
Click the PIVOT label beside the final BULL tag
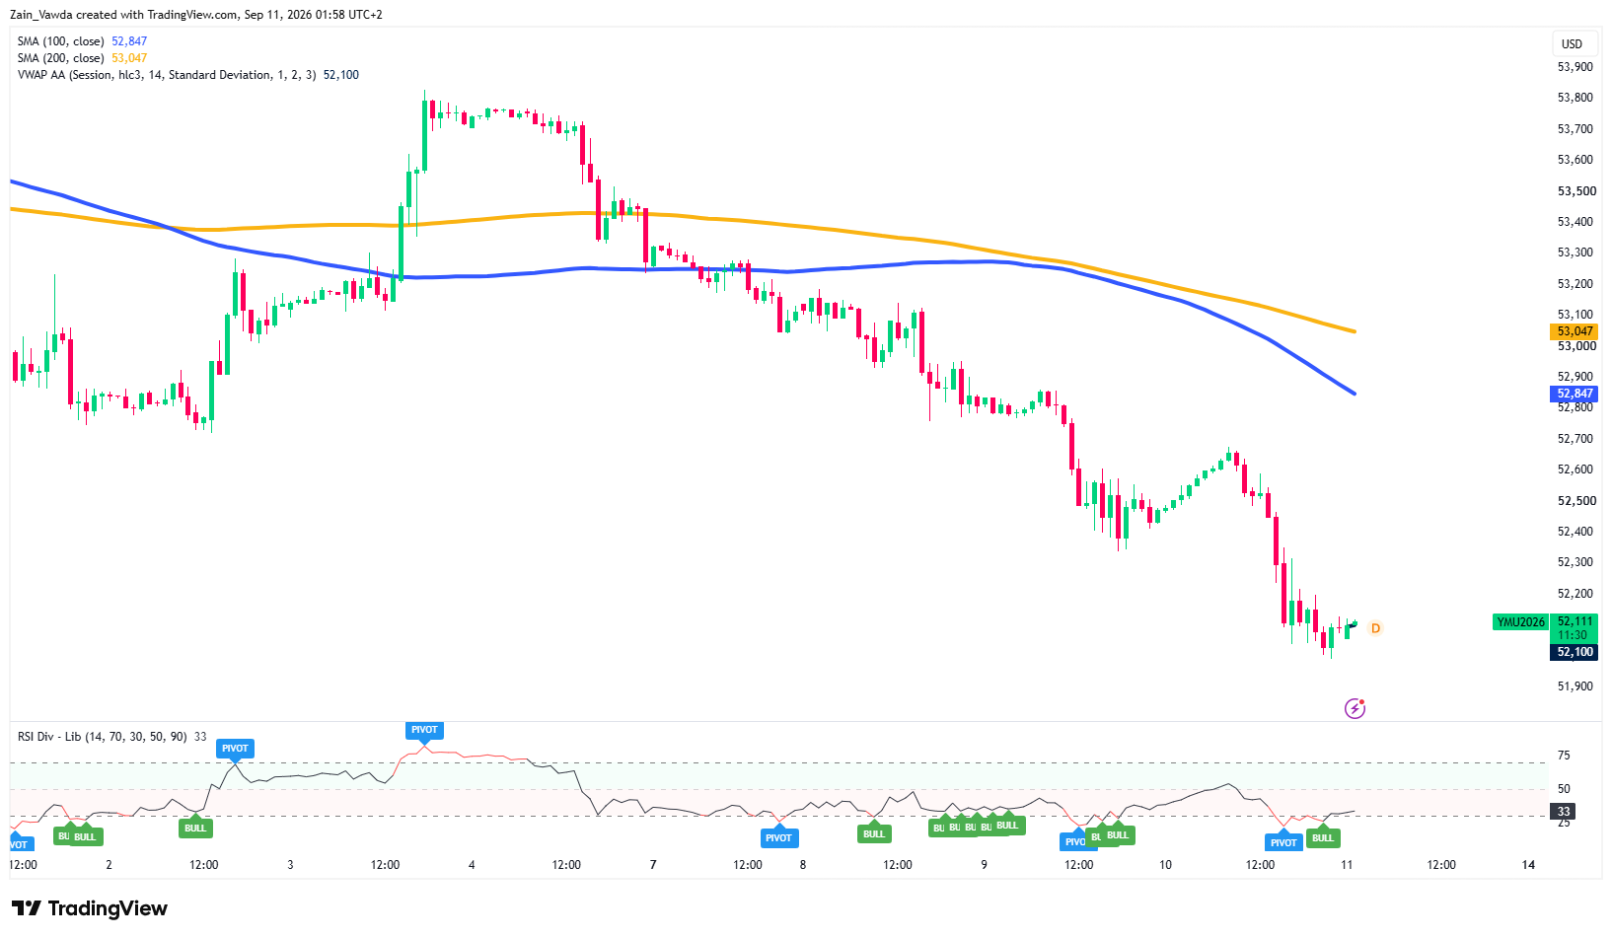pyautogui.click(x=1283, y=842)
